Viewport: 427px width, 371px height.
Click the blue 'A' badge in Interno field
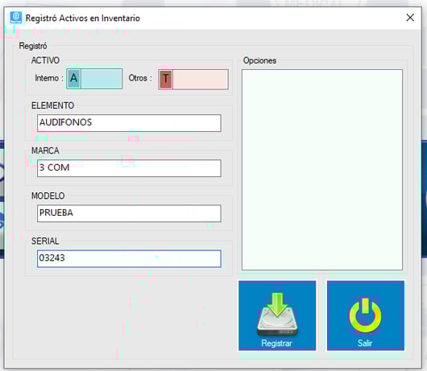point(74,79)
